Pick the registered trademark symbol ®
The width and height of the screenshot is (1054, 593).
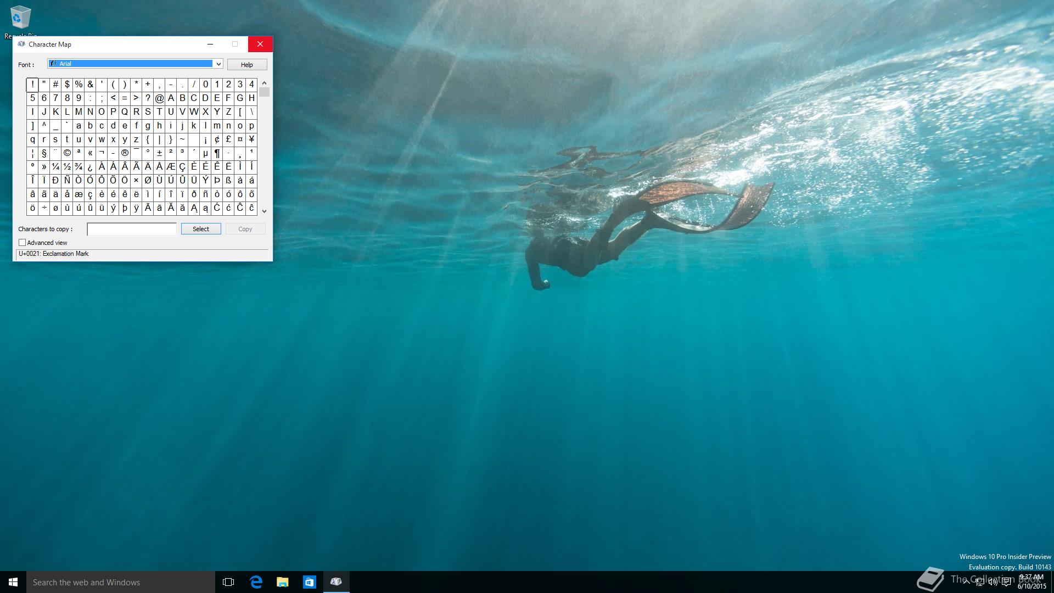tap(125, 153)
